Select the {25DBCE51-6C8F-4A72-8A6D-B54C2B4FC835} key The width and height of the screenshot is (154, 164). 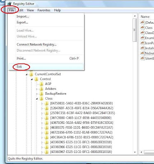[x=83, y=113]
